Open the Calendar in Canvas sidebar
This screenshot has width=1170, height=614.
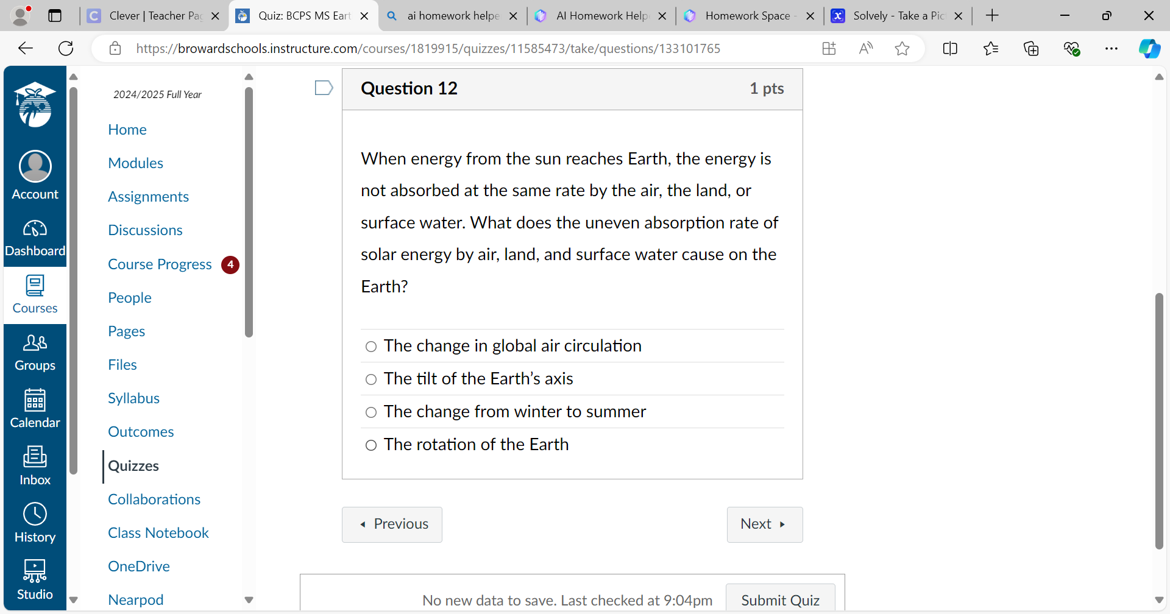[x=35, y=410]
